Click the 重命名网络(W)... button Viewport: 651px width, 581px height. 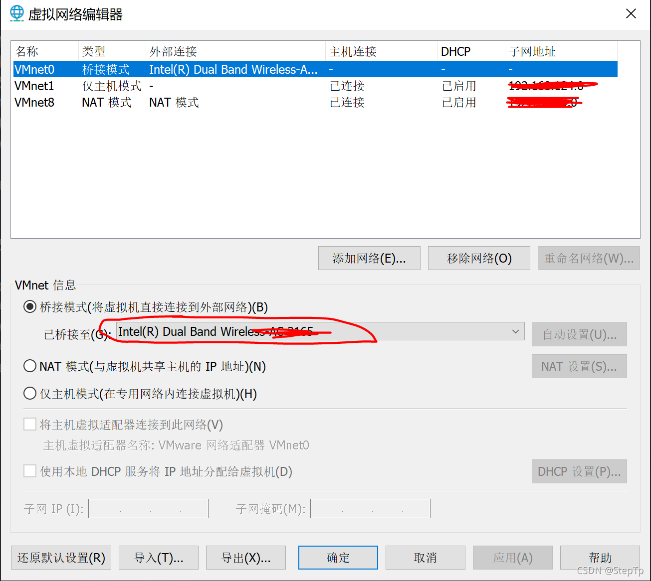click(x=589, y=258)
